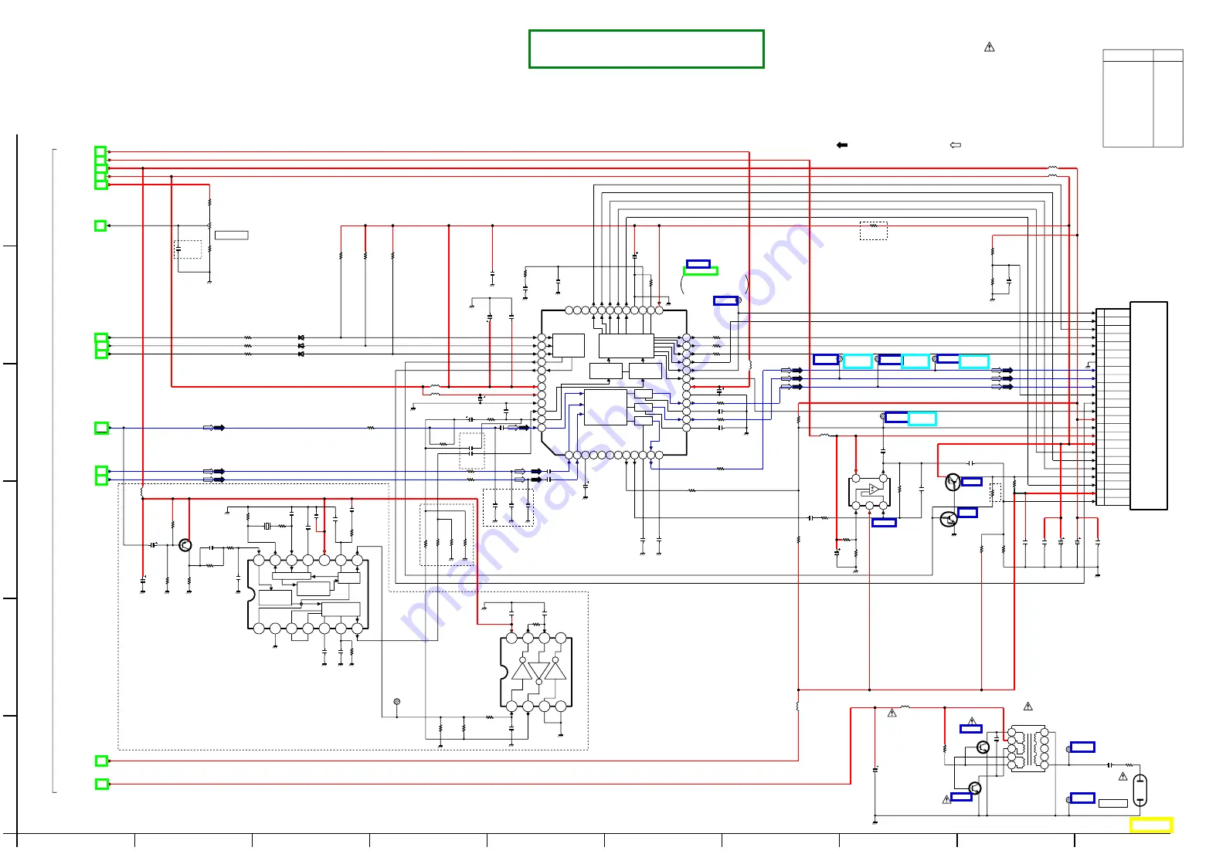Click the hollow outline arrow legend symbol
The height and width of the screenshot is (854, 1216).
[955, 145]
